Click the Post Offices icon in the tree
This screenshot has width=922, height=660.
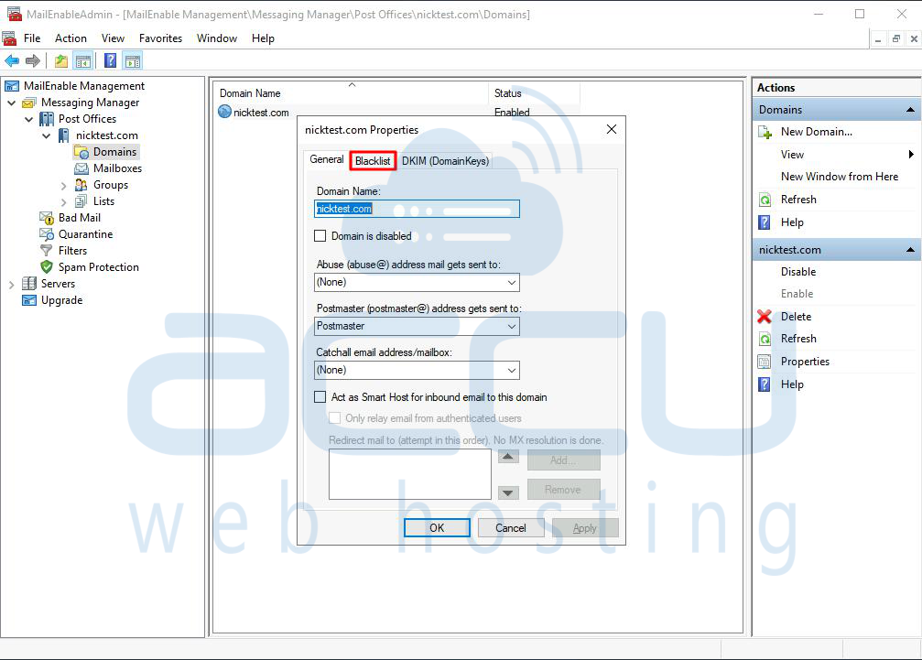(x=47, y=119)
